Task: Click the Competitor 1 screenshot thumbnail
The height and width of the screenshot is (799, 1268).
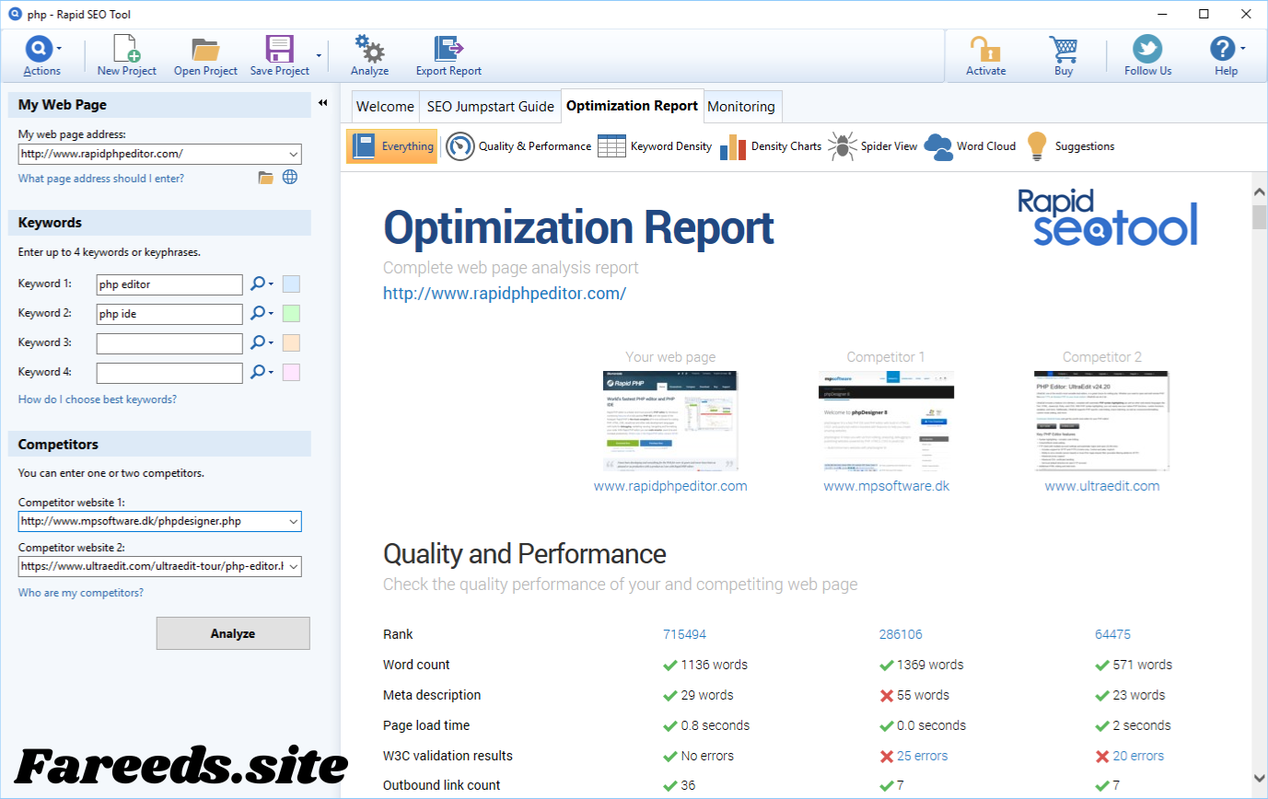Action: [x=886, y=421]
